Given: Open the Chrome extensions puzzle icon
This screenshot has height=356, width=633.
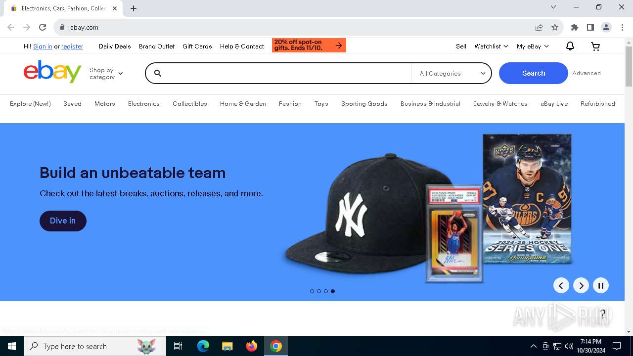Looking at the screenshot, I should [x=575, y=27].
